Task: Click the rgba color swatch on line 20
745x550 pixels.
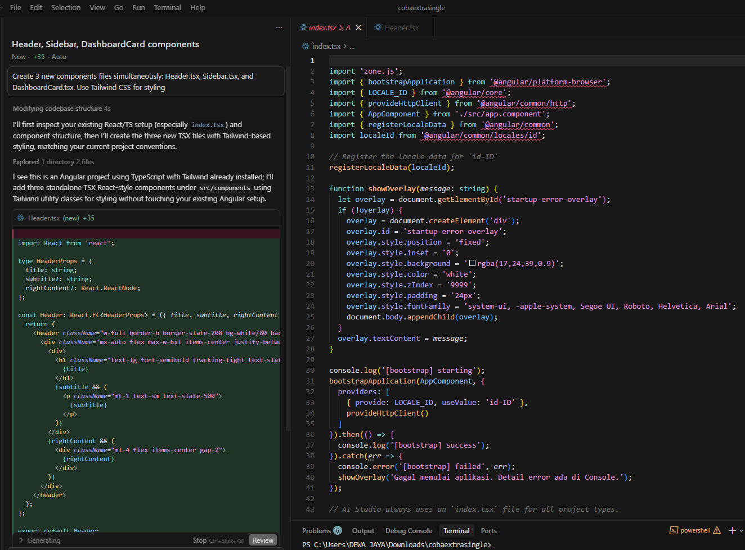Action: pos(473,263)
